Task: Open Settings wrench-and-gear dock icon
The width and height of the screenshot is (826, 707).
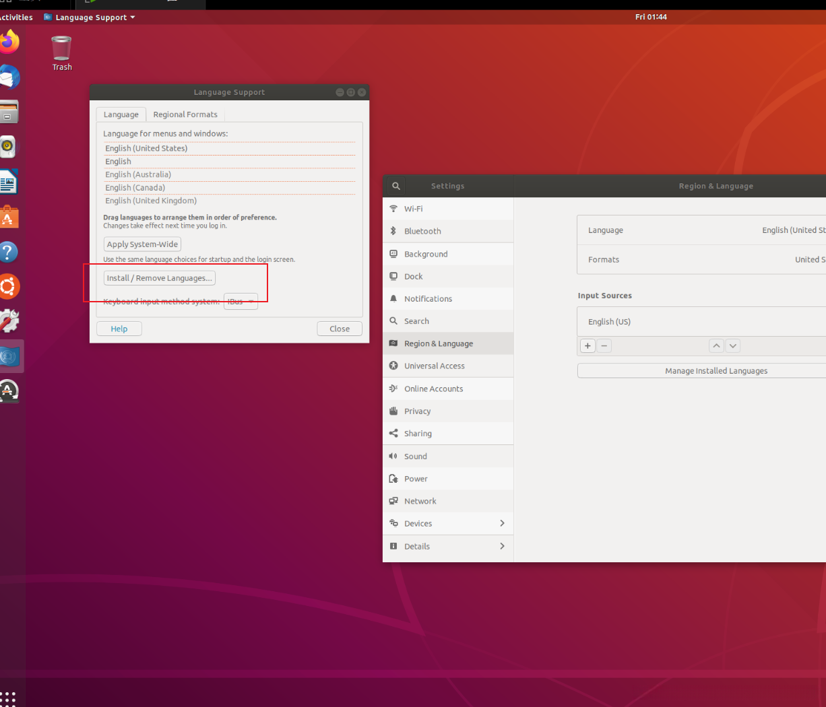Action: click(9, 321)
